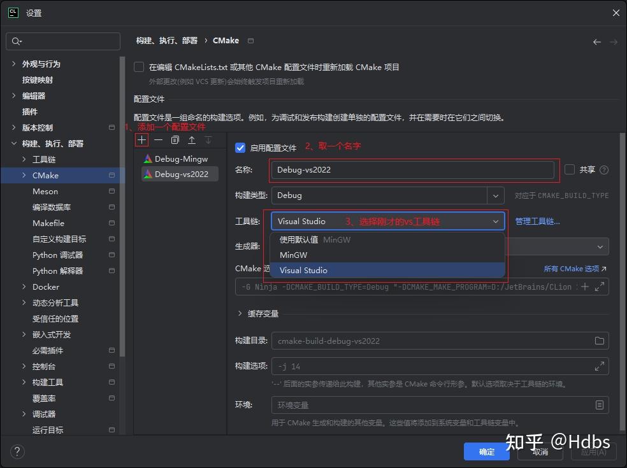Click CMake in the breadcrumb path
This screenshot has height=468, width=627.
(226, 40)
